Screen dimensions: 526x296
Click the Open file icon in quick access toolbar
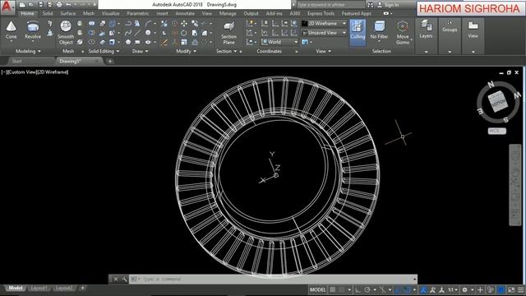(x=31, y=5)
